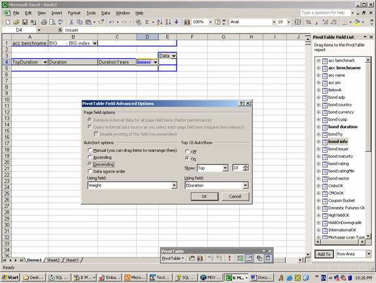
Task: Click OK in Advanced Options dialog
Action: [x=204, y=197]
